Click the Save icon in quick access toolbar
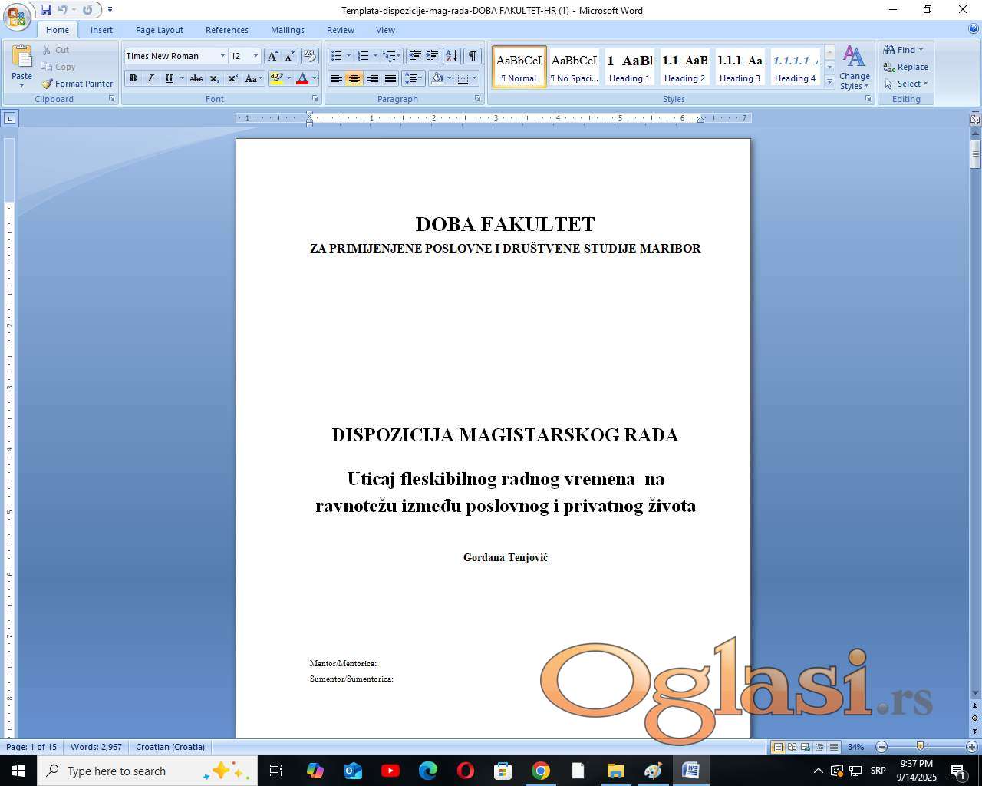 click(46, 10)
